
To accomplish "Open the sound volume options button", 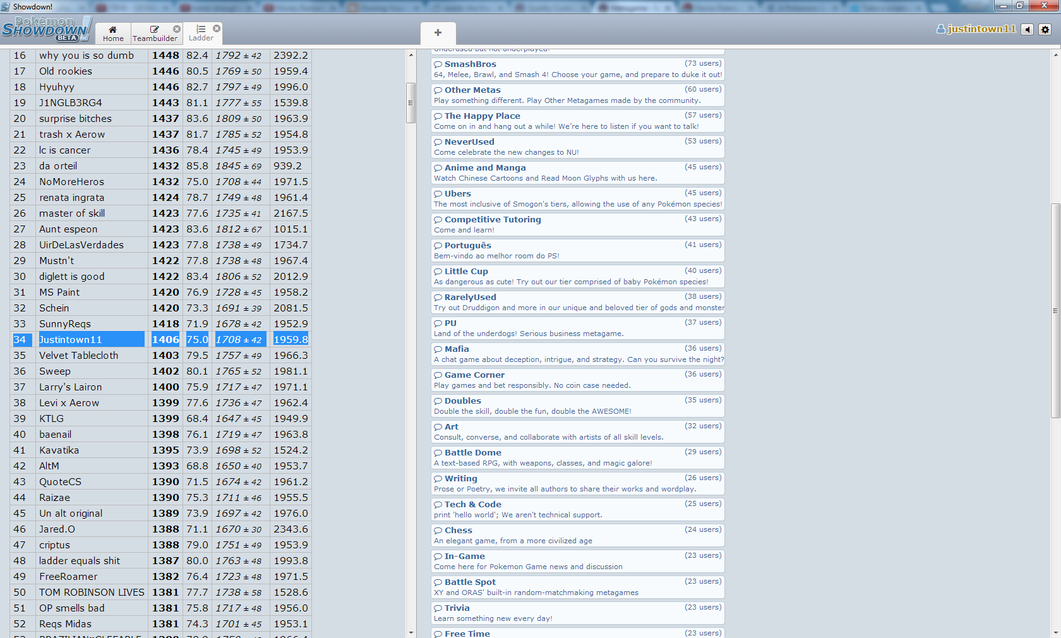I will click(1028, 30).
